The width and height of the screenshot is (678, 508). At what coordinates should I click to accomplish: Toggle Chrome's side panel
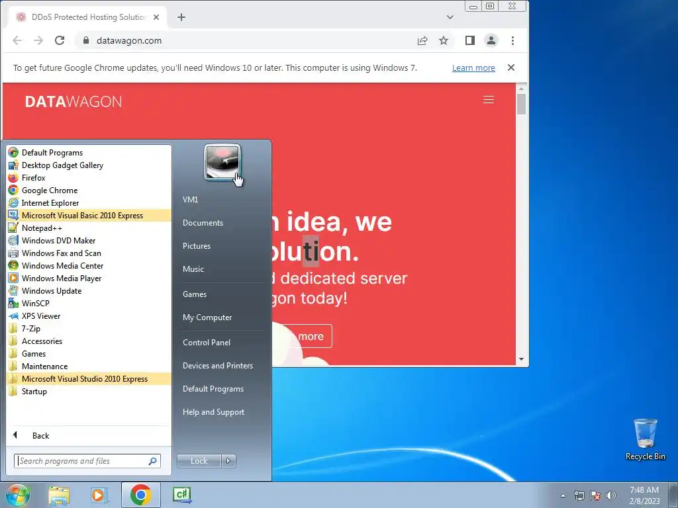tap(470, 40)
